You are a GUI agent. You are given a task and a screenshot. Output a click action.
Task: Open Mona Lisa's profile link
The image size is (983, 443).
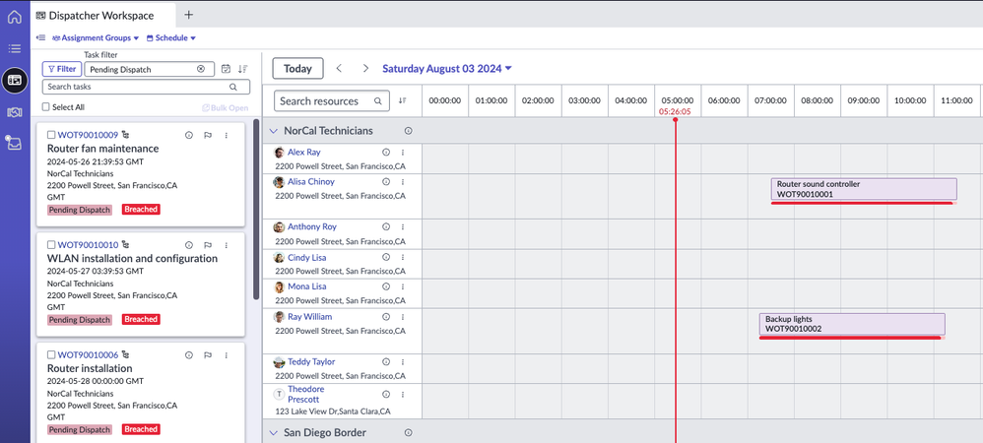pyautogui.click(x=306, y=286)
